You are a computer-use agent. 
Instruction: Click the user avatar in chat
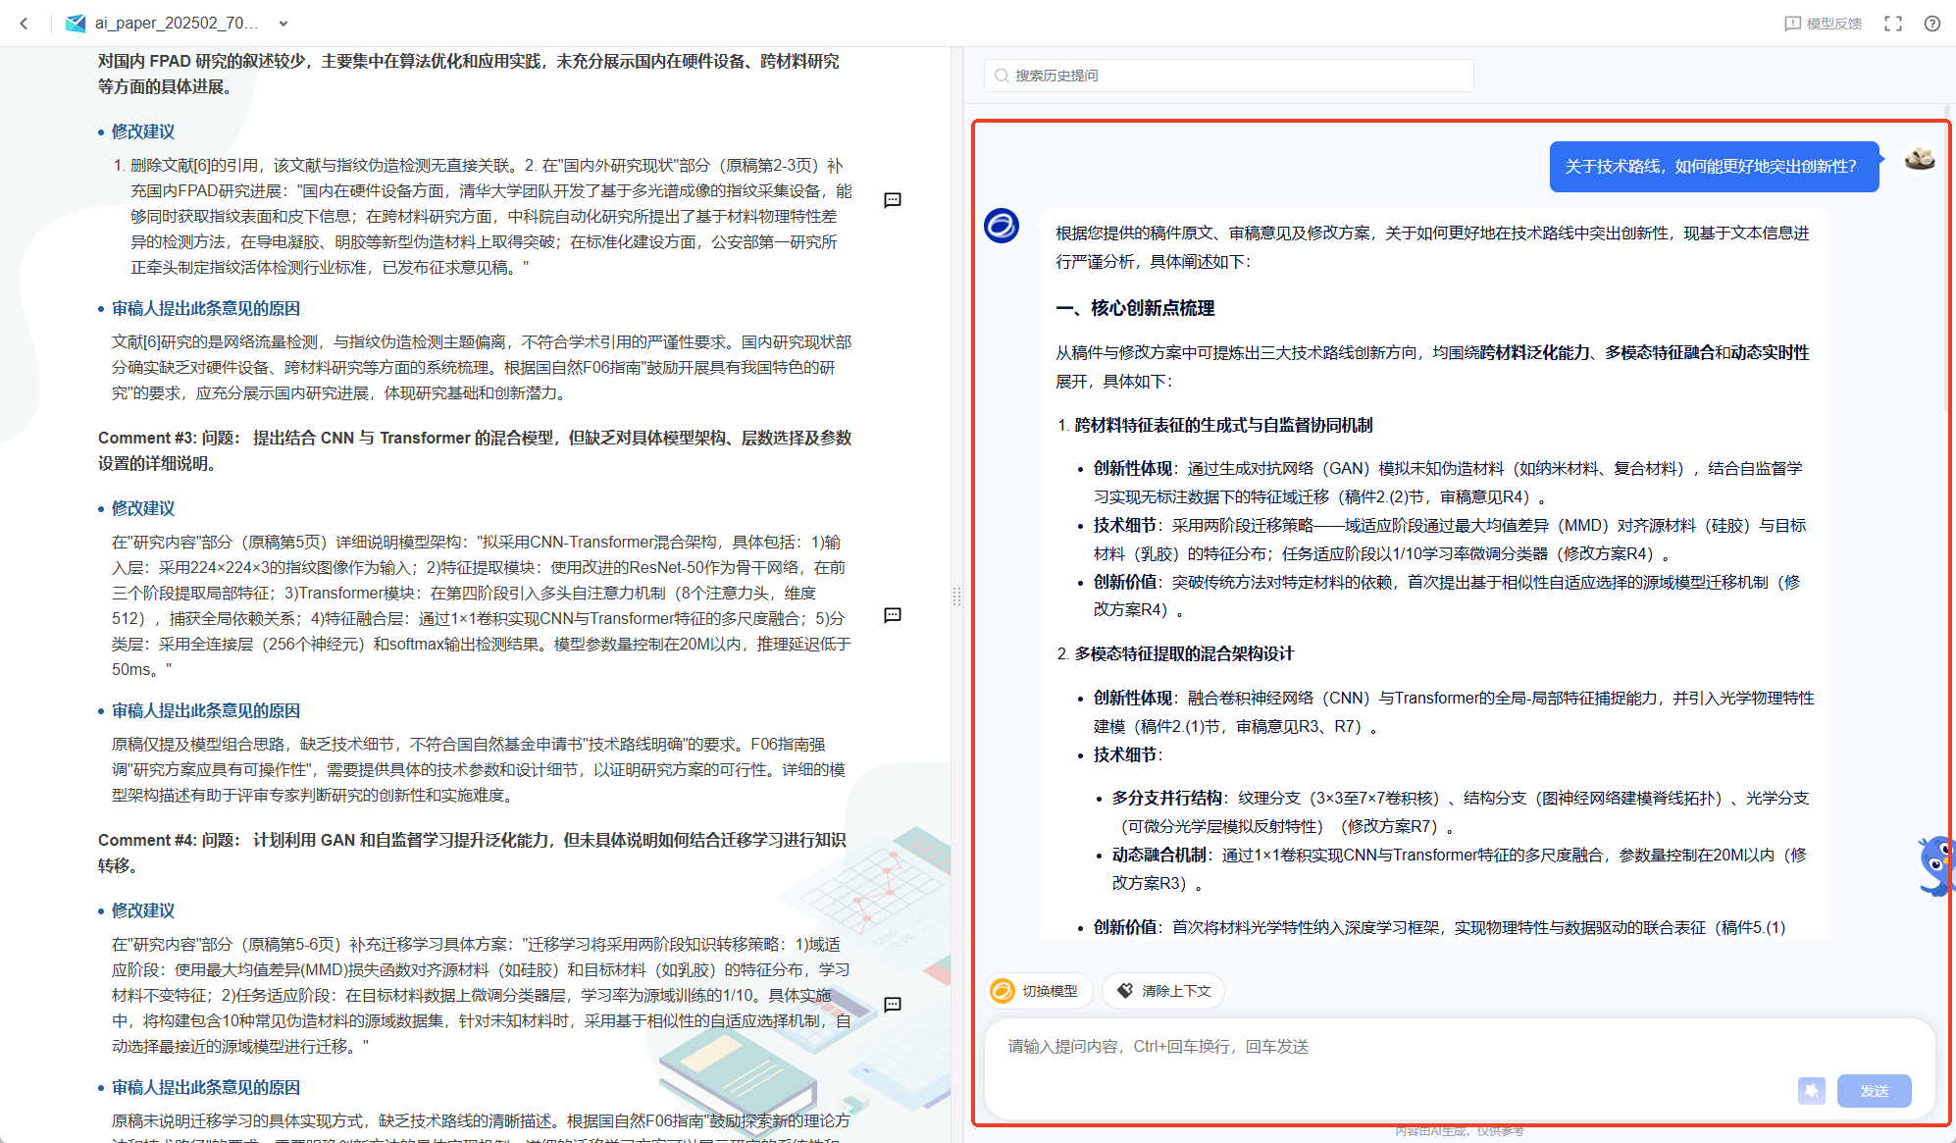click(x=1920, y=158)
